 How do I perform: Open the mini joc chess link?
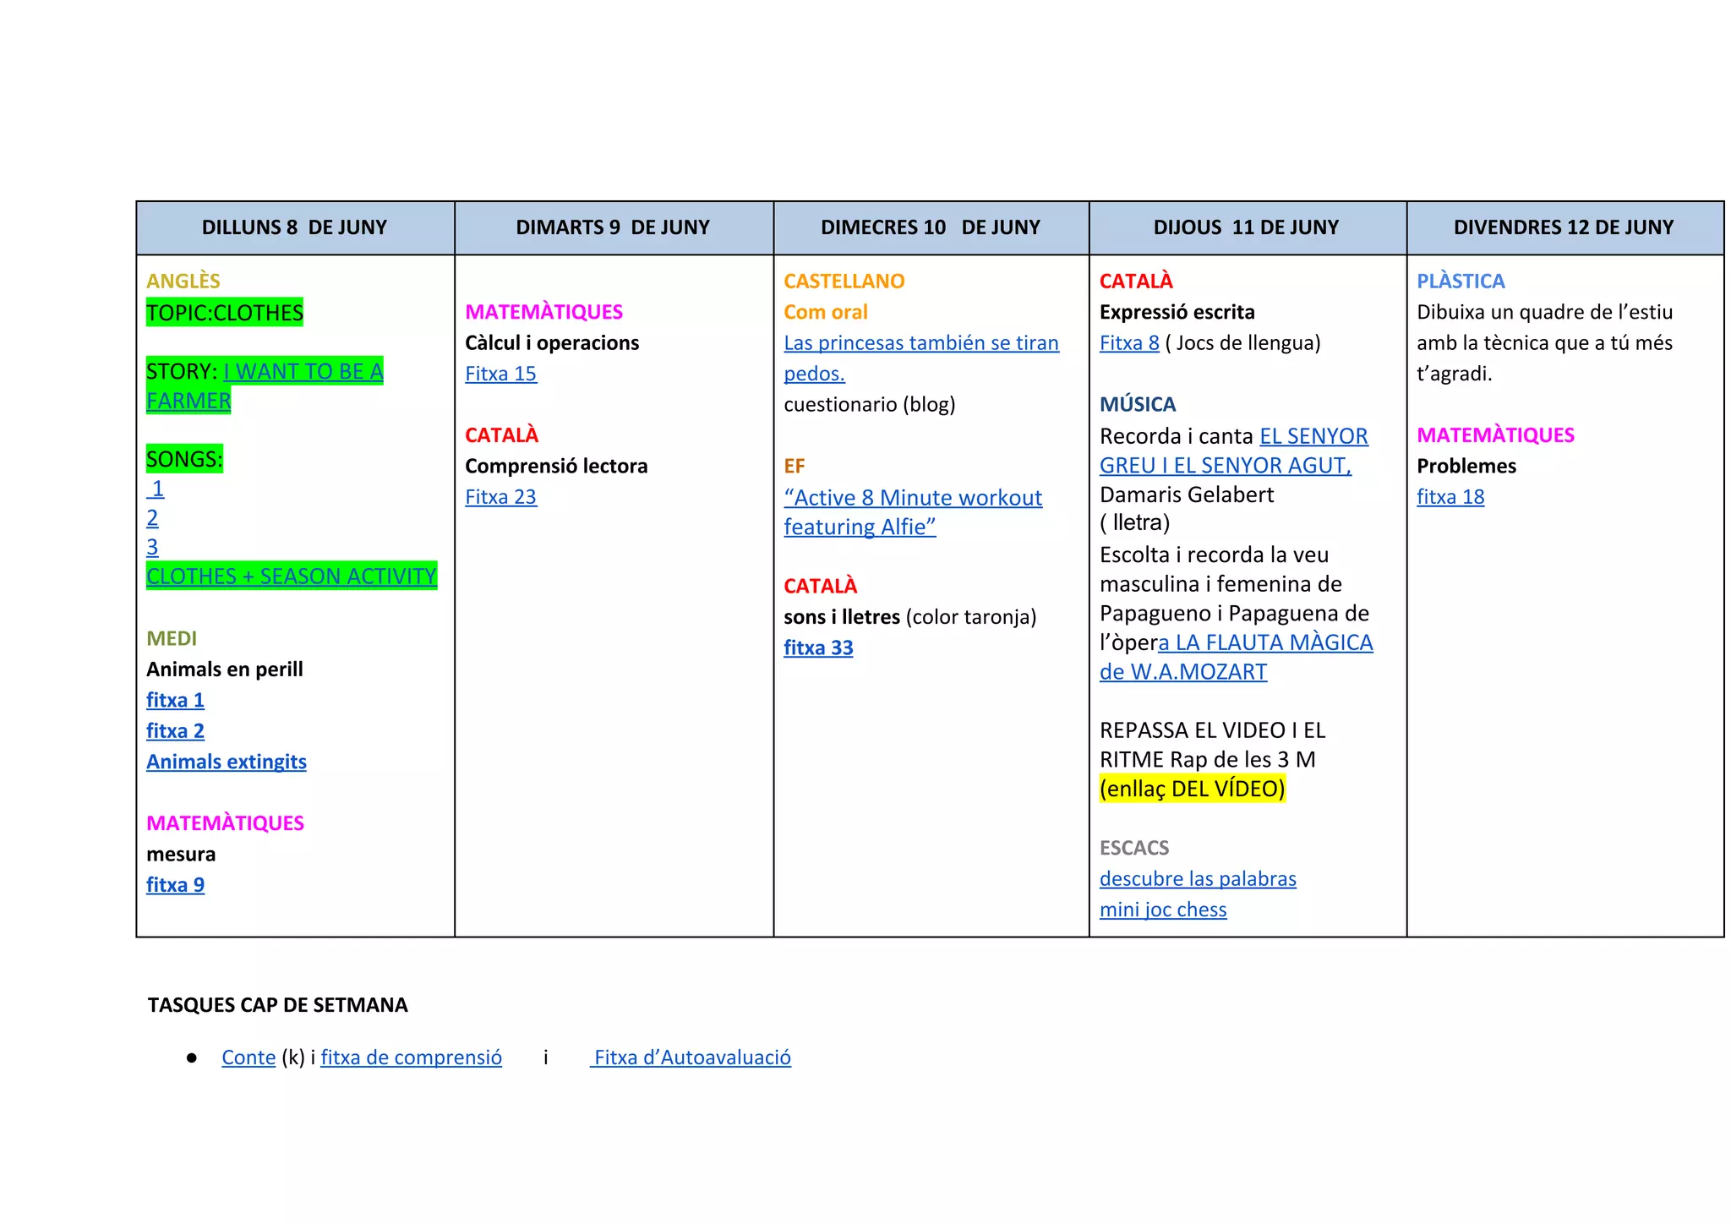pyautogui.click(x=1162, y=910)
